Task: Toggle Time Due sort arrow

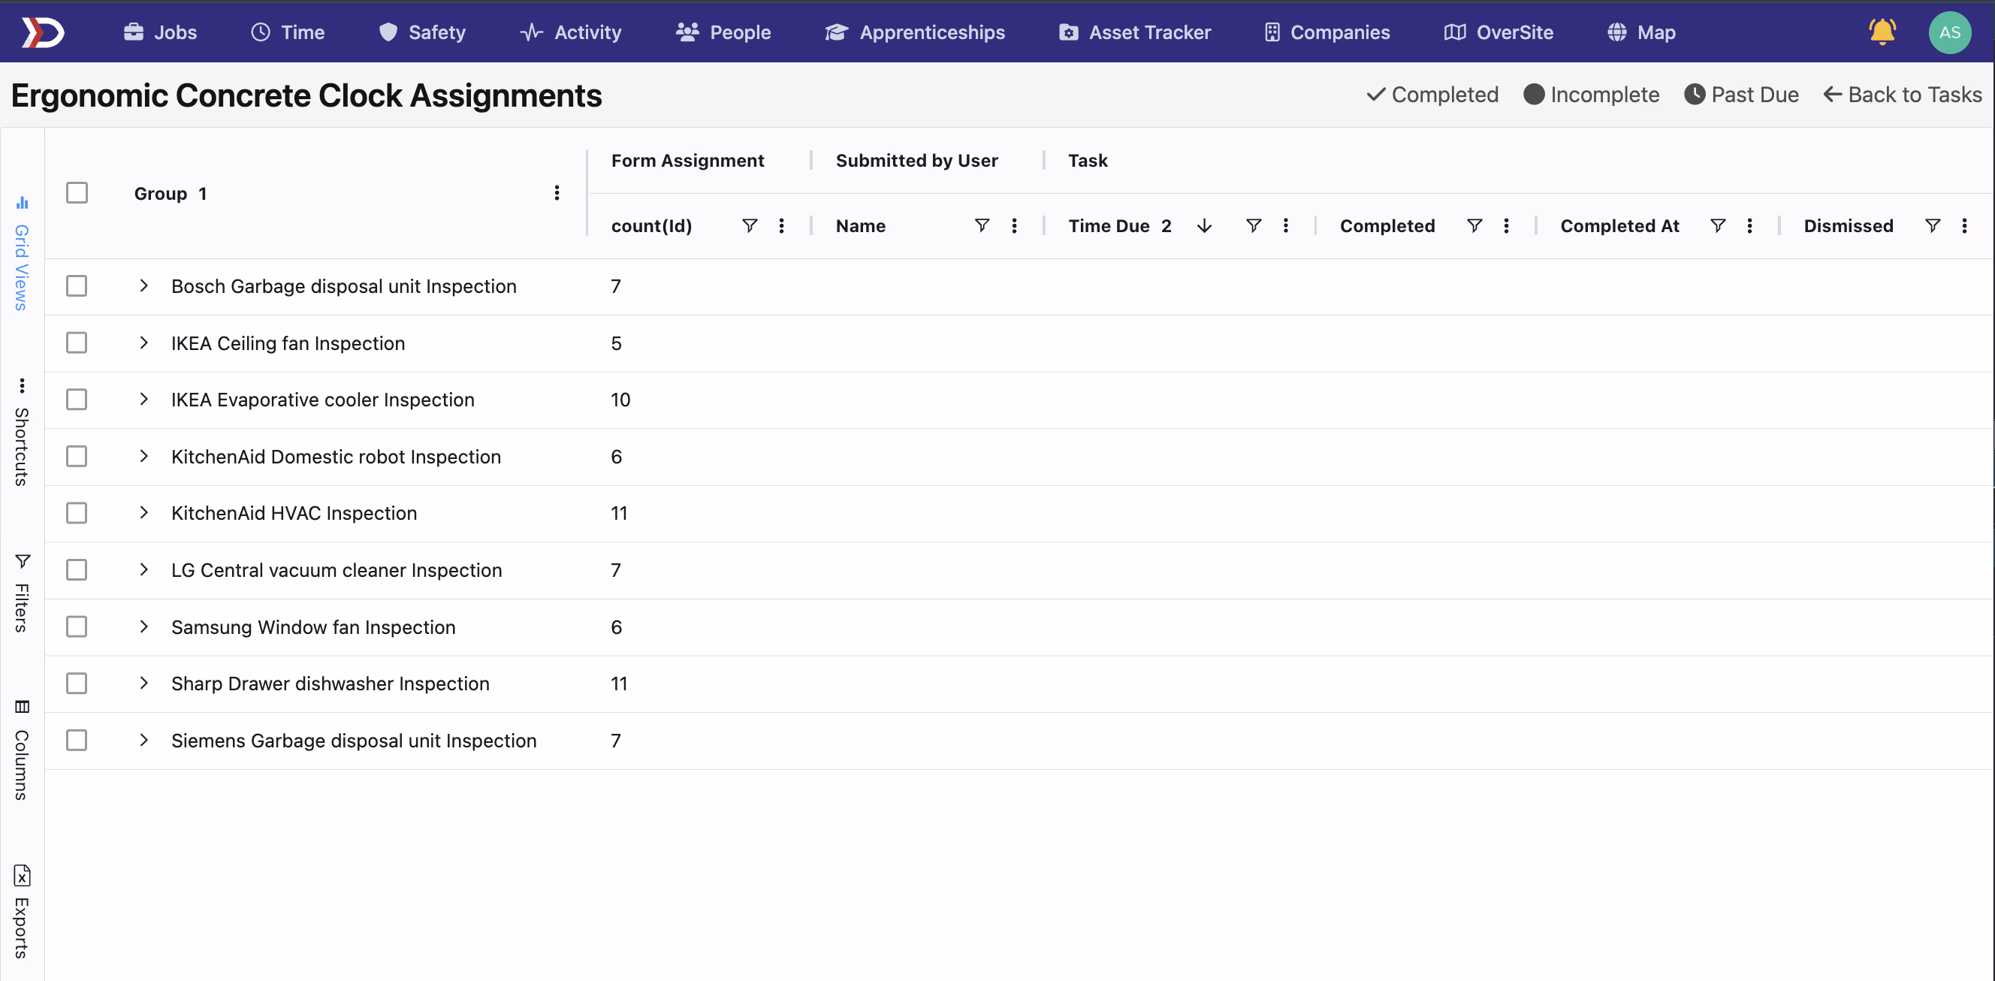Action: [x=1204, y=225]
